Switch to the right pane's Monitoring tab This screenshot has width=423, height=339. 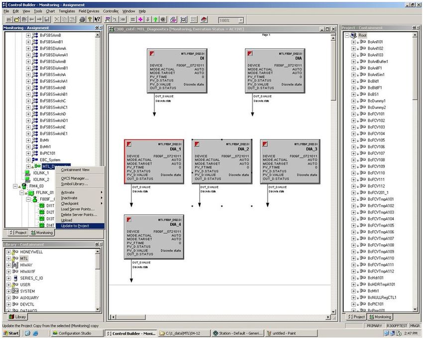(x=380, y=317)
